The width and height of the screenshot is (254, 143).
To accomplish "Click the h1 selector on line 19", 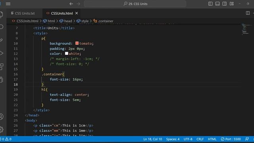I will pos(43,90).
